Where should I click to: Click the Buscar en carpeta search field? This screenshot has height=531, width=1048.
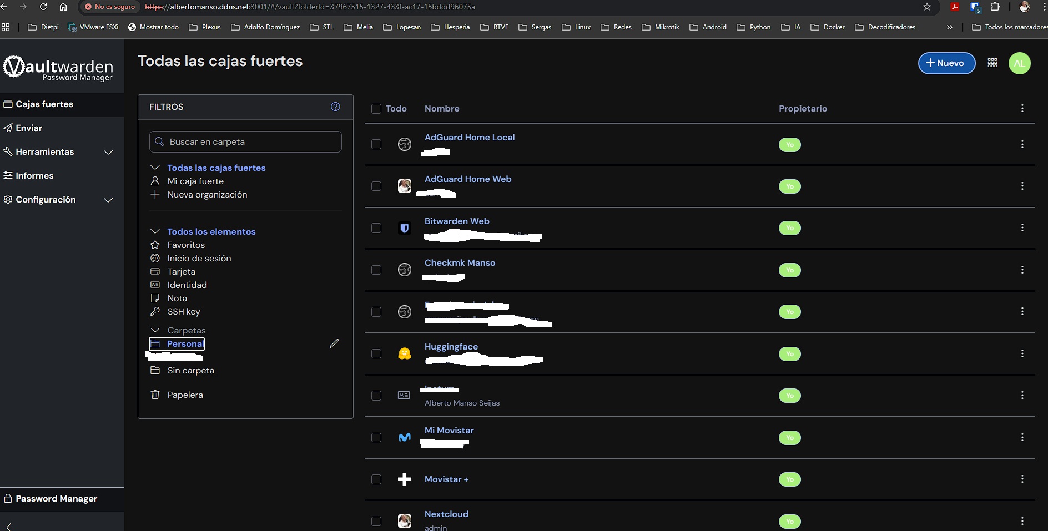point(245,141)
